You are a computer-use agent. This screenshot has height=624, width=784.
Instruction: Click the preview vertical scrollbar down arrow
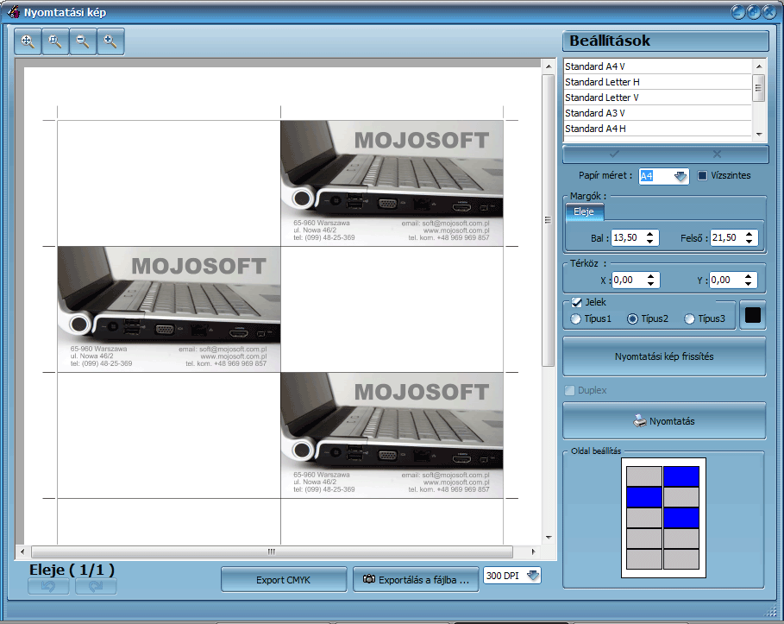[549, 538]
